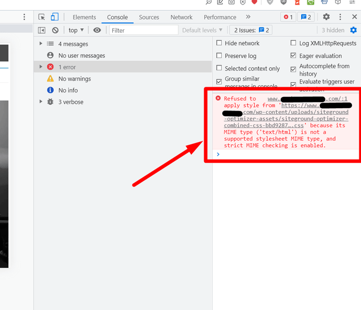Click the console prompt input line
Image resolution: width=361 pixels, height=310 pixels.
pyautogui.click(x=285, y=154)
